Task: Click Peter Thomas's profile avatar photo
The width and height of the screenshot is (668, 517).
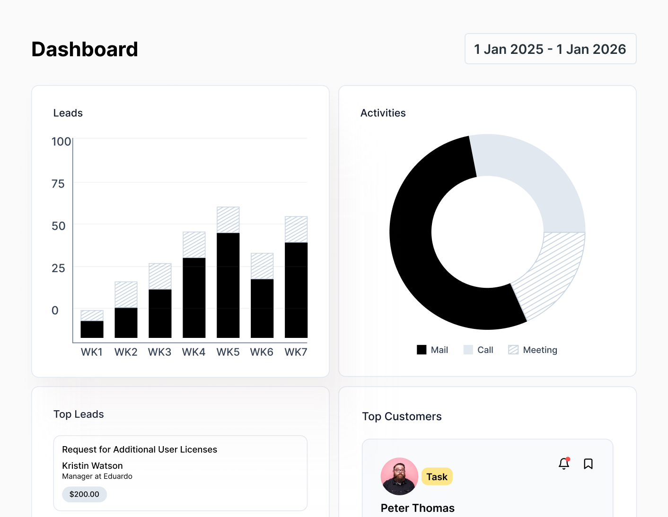Action: (399, 476)
